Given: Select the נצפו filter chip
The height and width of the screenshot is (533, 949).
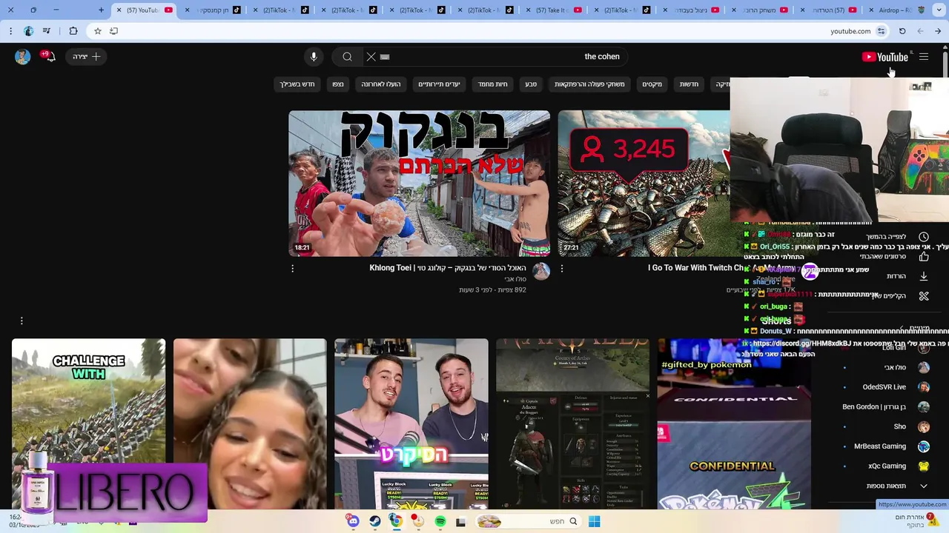Looking at the screenshot, I should [338, 84].
